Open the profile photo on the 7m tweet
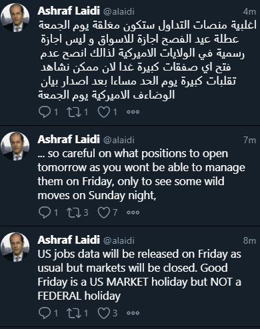 coord(15,147)
